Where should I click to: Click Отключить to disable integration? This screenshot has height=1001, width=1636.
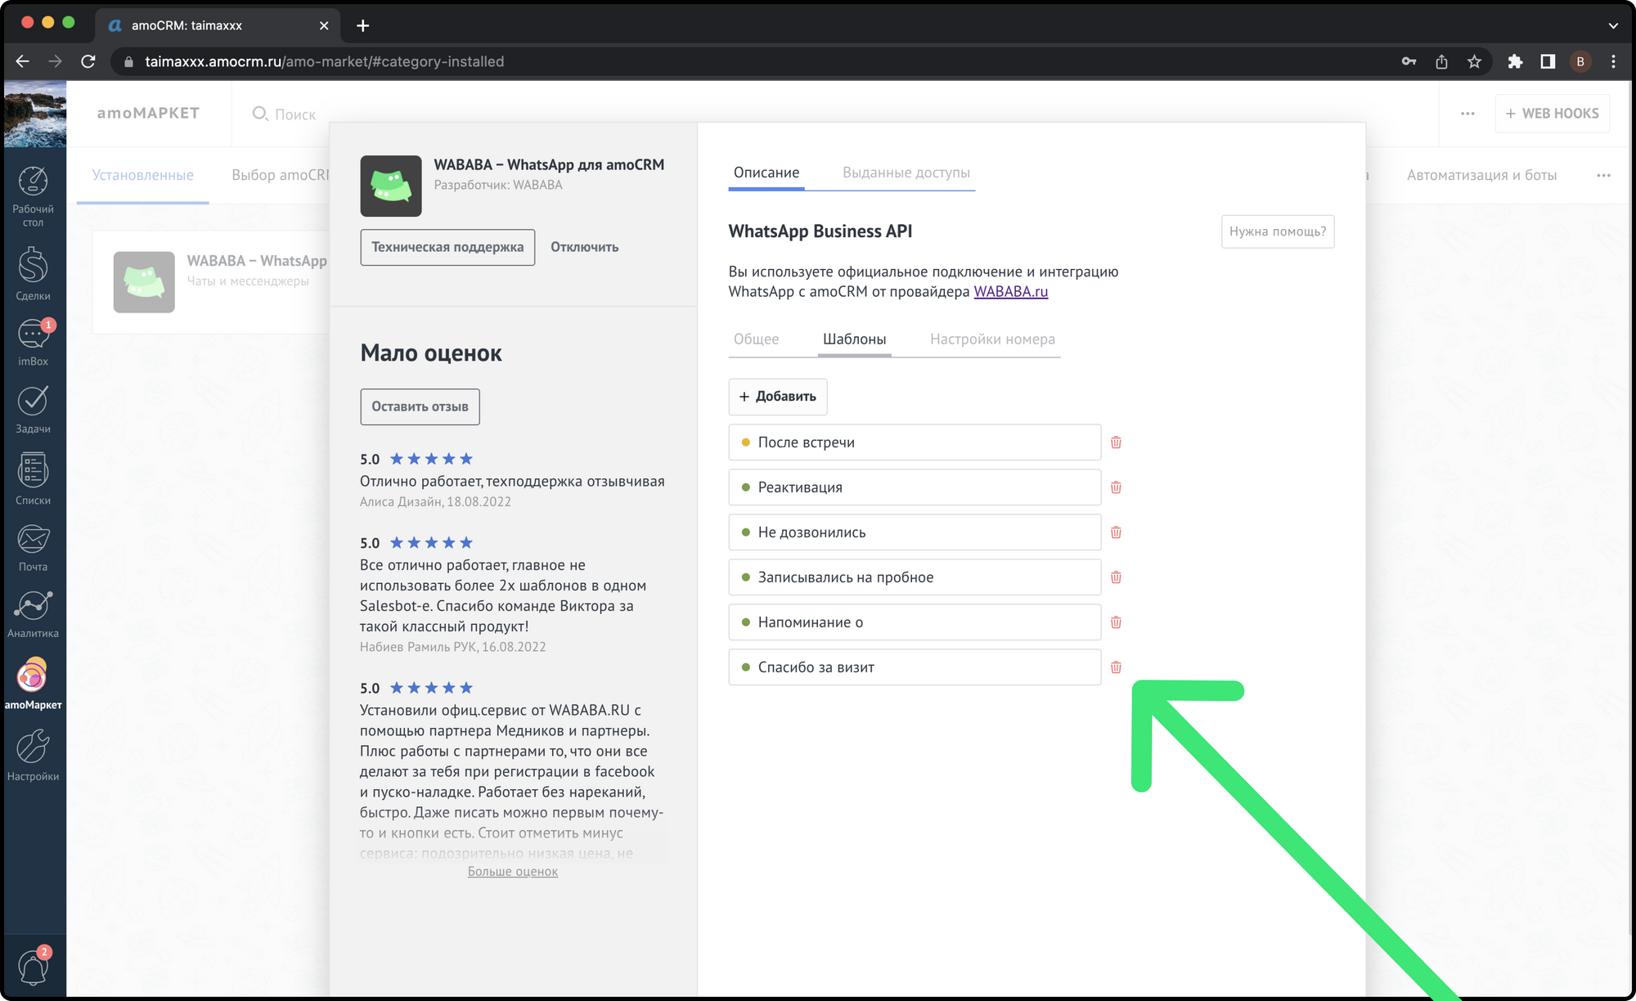(x=584, y=247)
